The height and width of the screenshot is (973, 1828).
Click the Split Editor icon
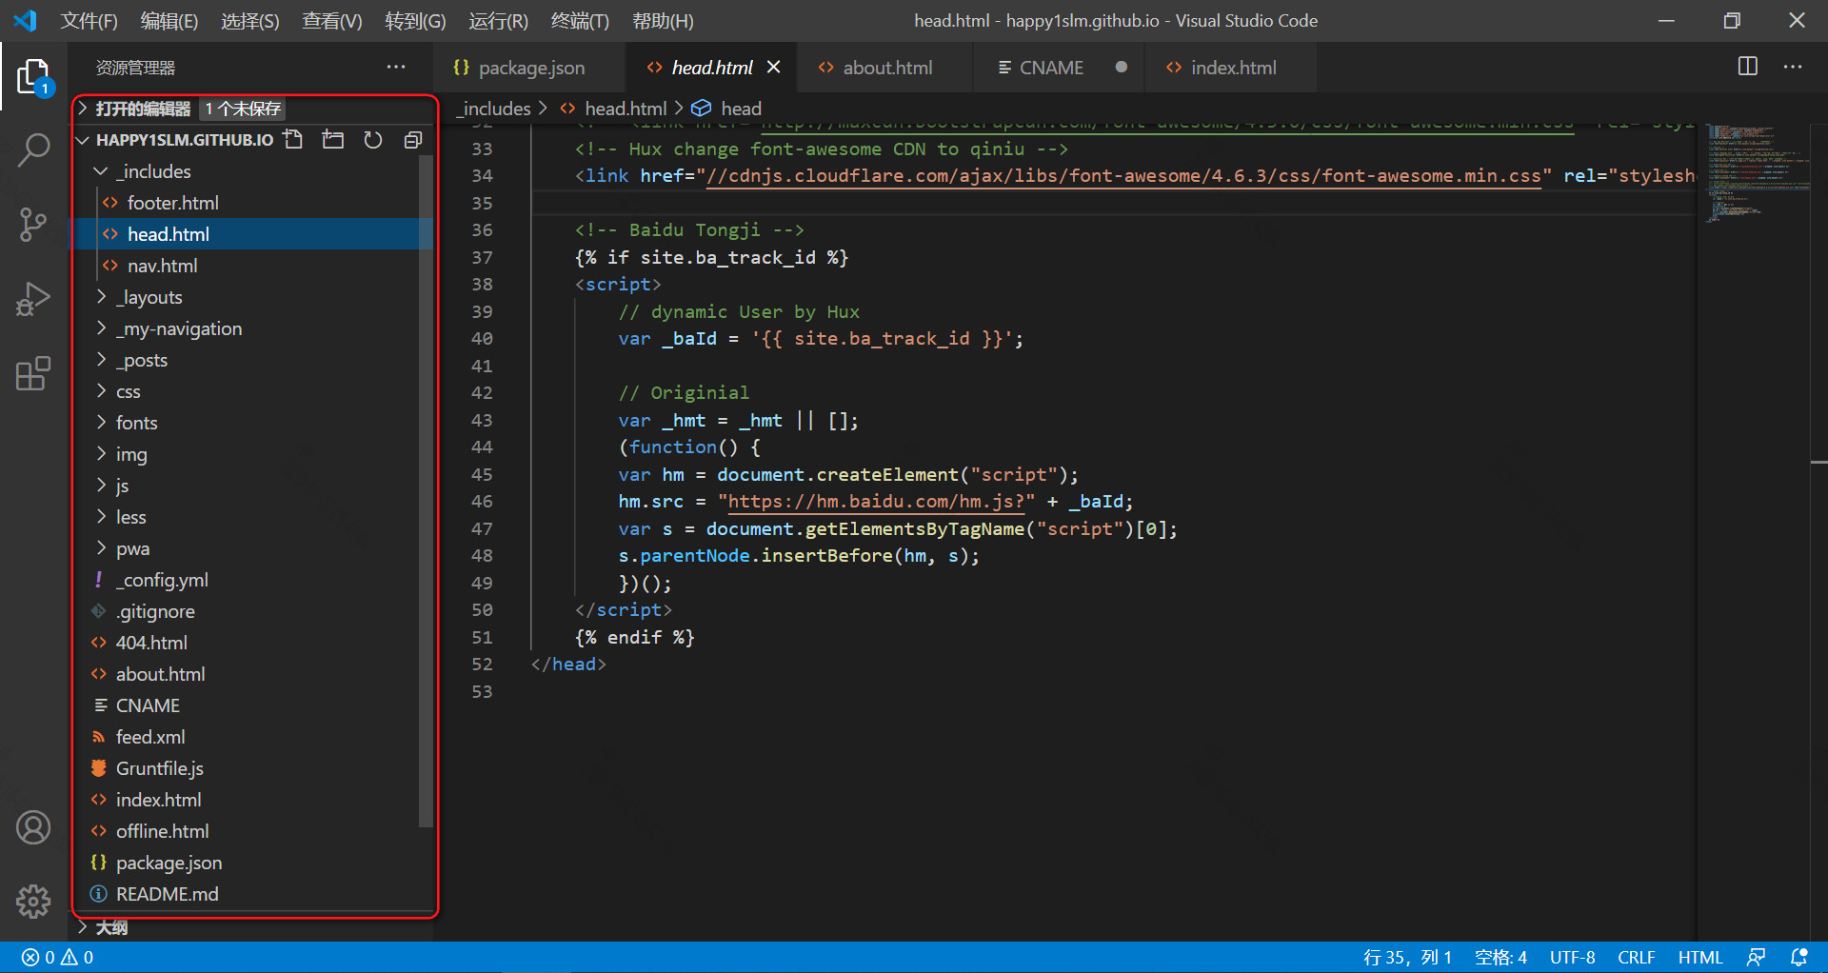[1748, 67]
